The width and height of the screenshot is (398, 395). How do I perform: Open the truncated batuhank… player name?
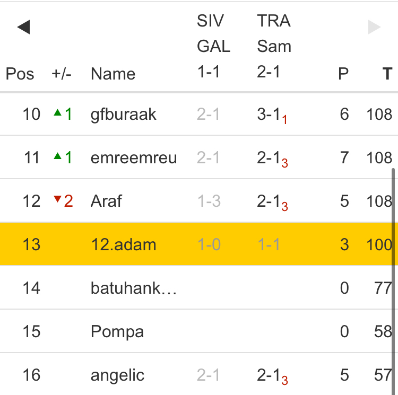134,288
